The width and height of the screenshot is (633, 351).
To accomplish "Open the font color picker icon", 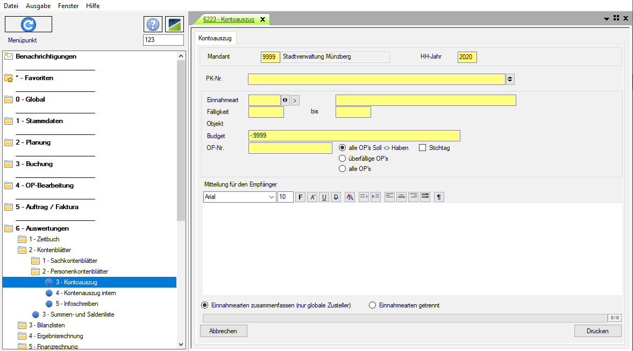I will [350, 197].
